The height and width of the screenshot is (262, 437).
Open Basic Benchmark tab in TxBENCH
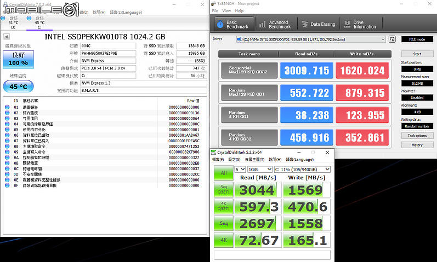pyautogui.click(x=234, y=24)
